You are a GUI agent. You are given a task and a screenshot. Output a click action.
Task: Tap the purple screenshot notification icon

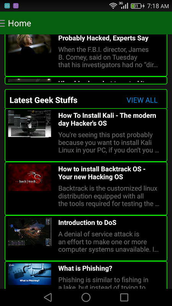16,6
